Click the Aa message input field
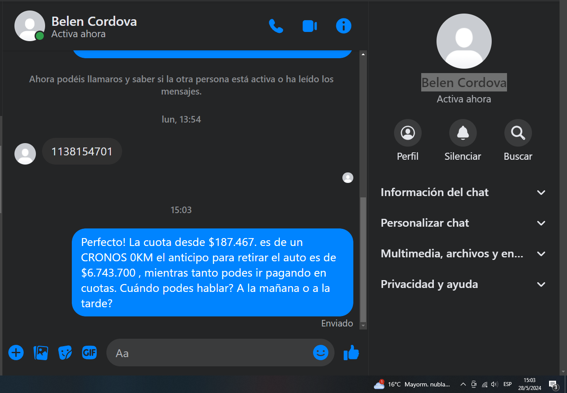Viewport: 567px width, 393px height. tap(212, 353)
